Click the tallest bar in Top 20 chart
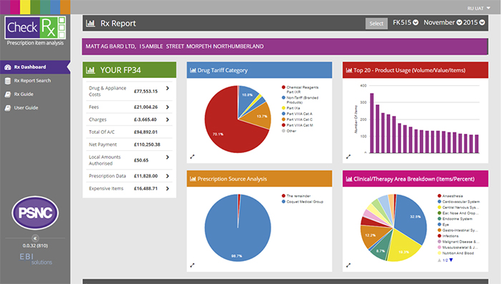 click(372, 123)
